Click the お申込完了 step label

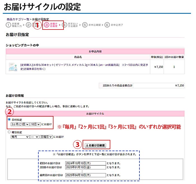point(117,25)
